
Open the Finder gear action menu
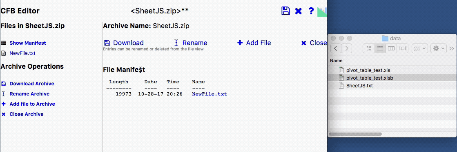439,48
